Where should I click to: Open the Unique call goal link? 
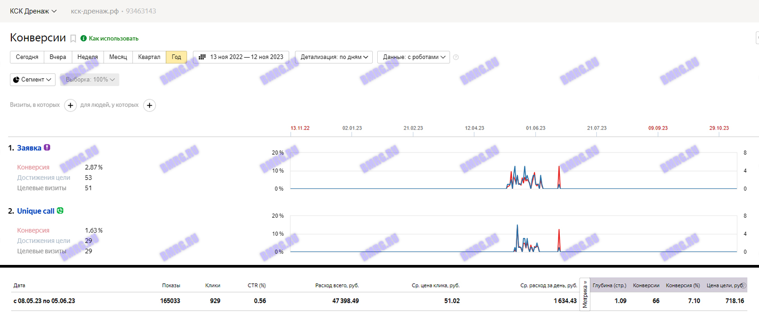pos(36,211)
